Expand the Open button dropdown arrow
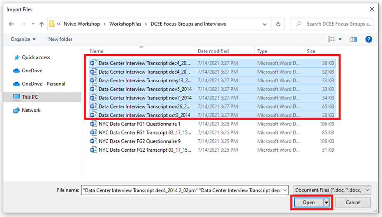Image resolution: width=382 pixels, height=217 pixels. (x=326, y=202)
